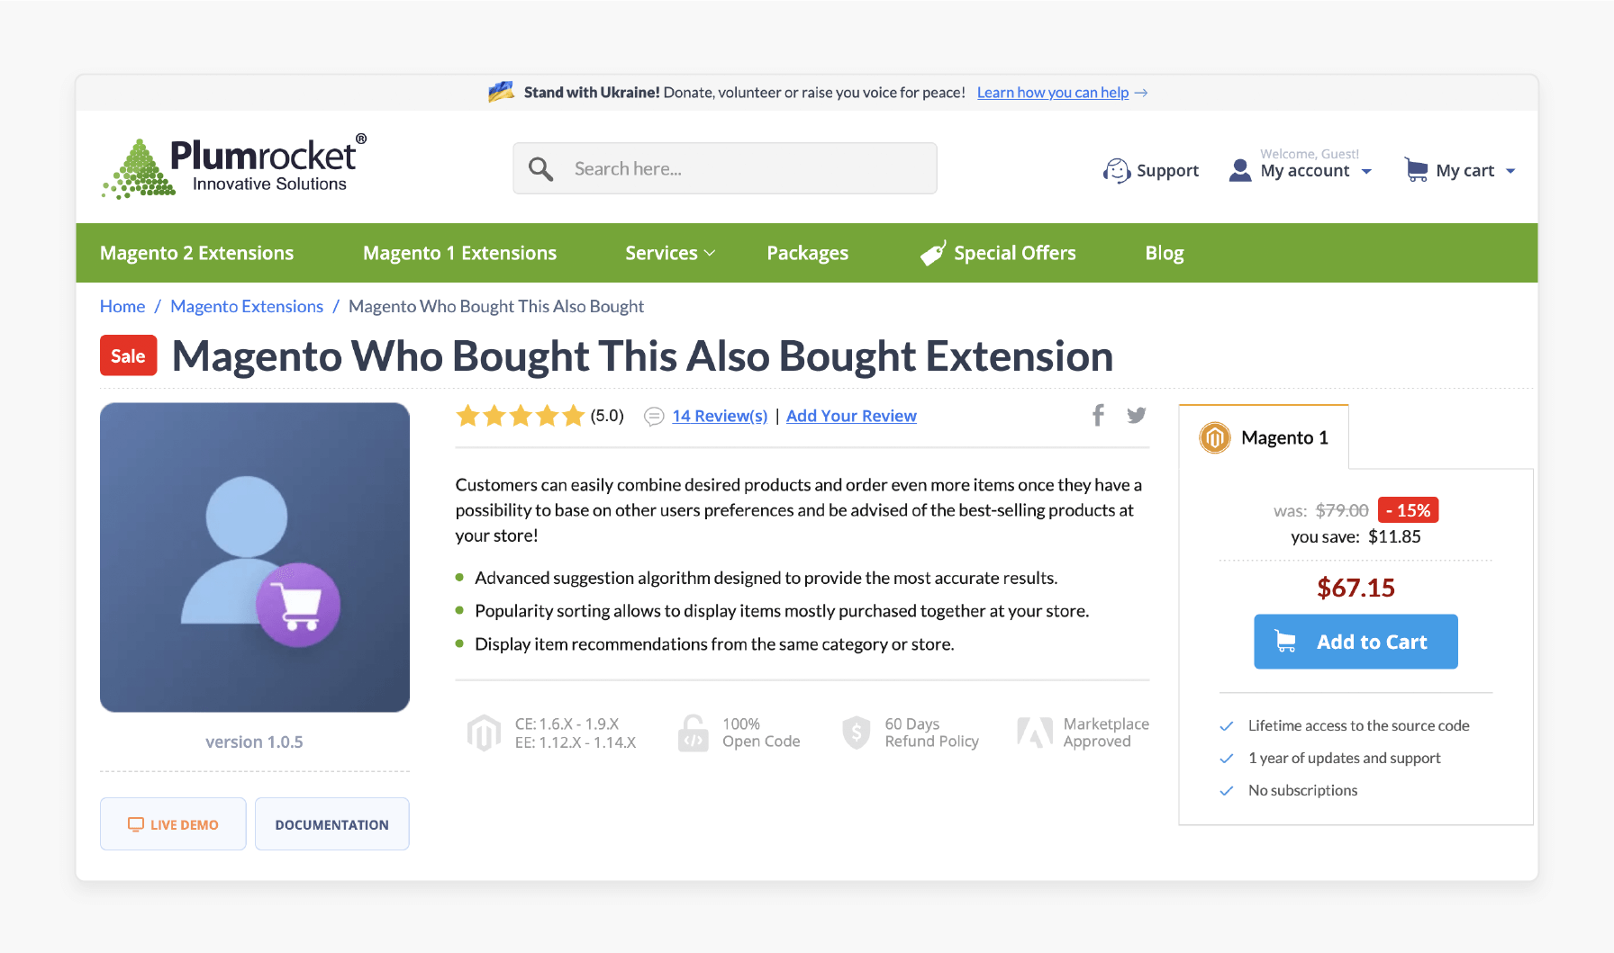Click the search magnifier icon
The image size is (1614, 953).
click(540, 168)
